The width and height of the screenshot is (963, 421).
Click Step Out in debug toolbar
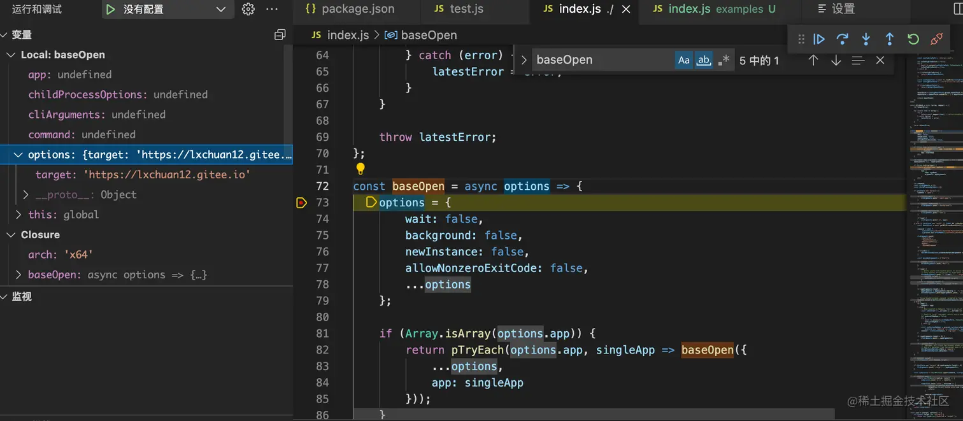tap(889, 39)
